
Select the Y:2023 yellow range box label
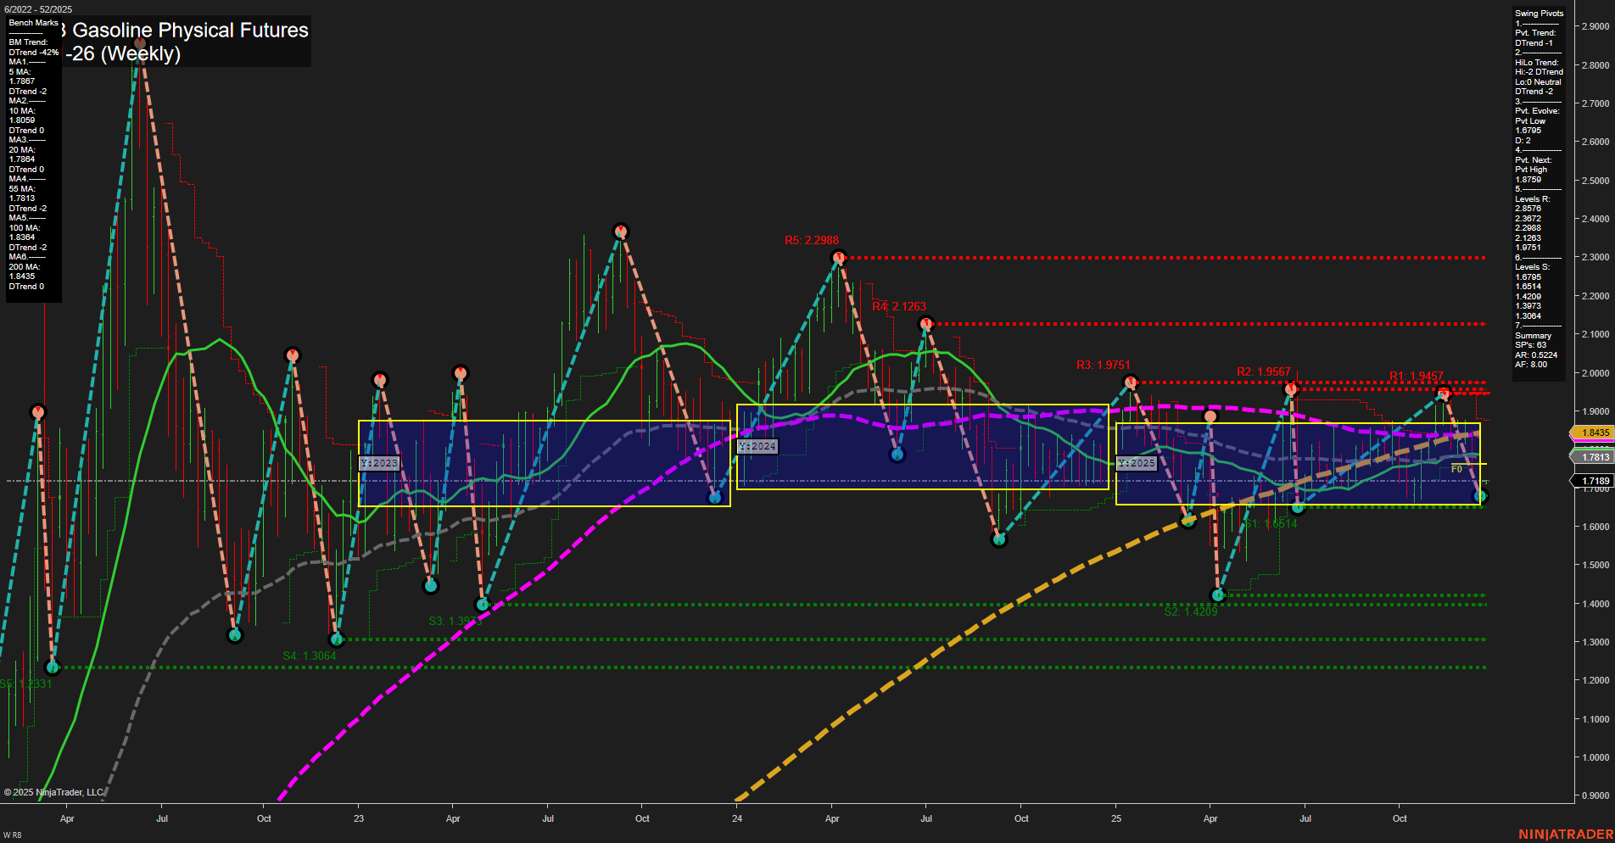[377, 462]
